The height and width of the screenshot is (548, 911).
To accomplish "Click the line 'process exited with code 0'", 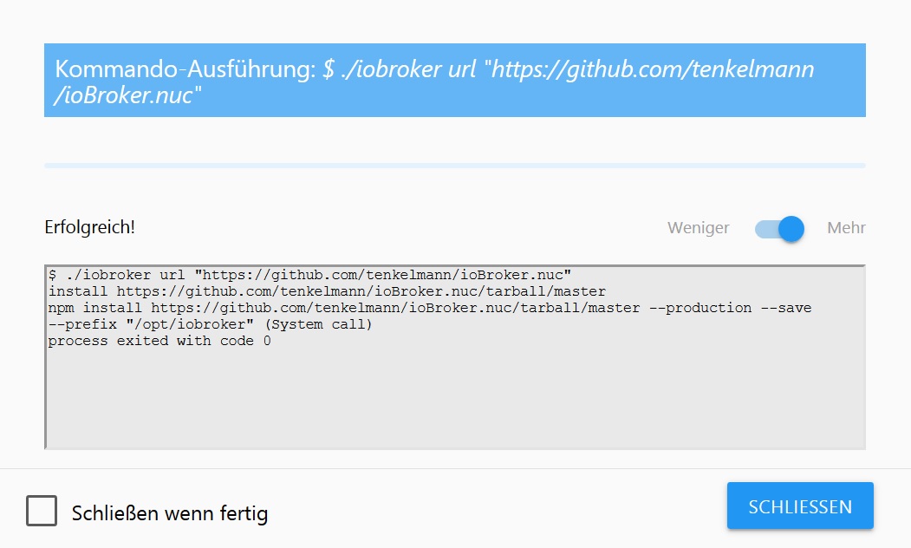I will pos(159,341).
